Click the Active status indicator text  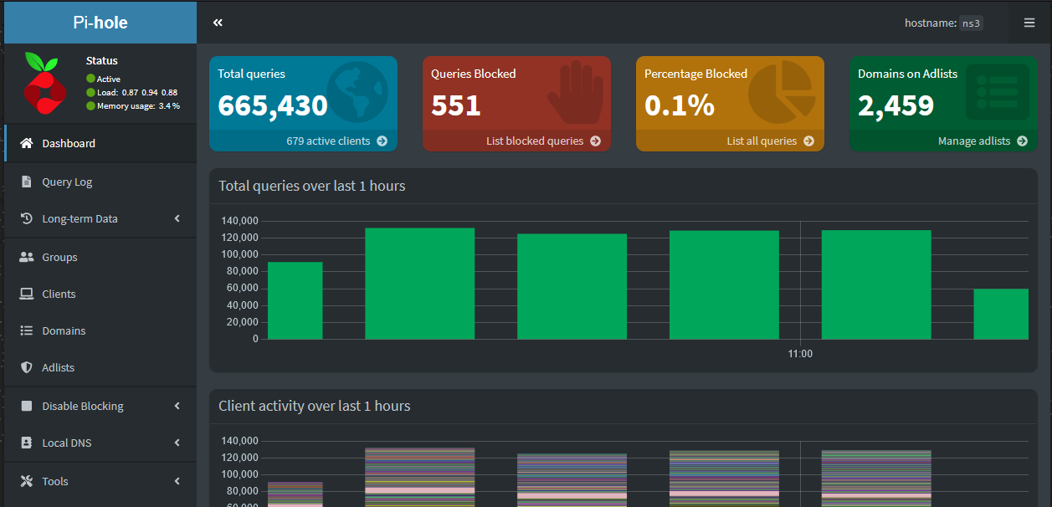109,79
